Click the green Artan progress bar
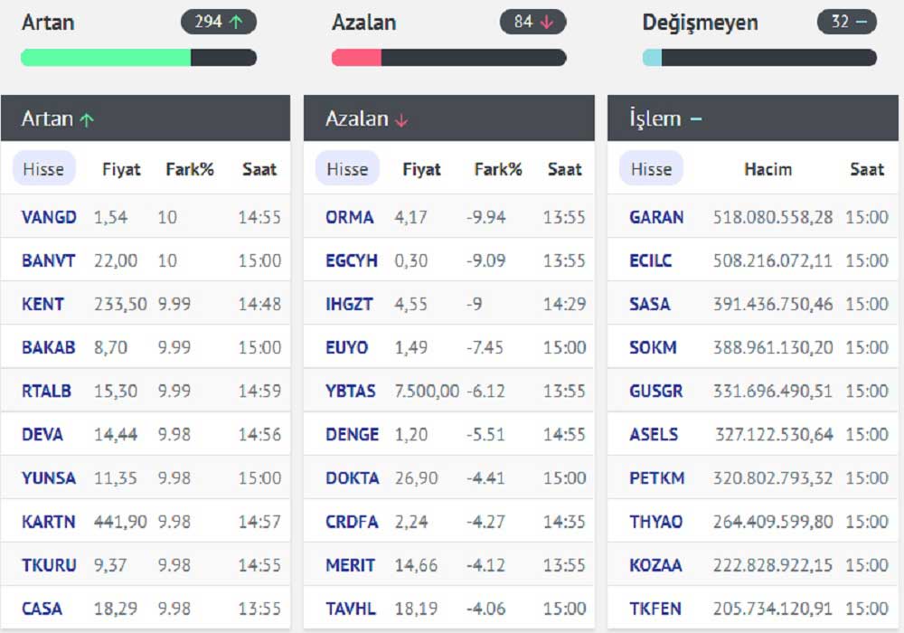Viewport: 904px width, 633px height. [138, 58]
